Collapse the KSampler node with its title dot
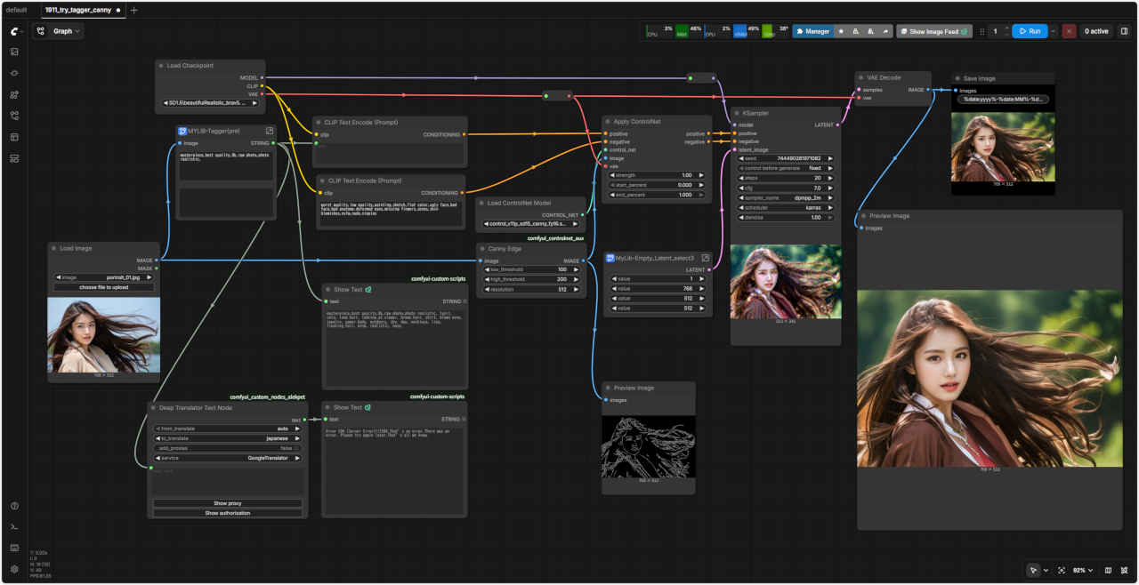 tap(737, 114)
